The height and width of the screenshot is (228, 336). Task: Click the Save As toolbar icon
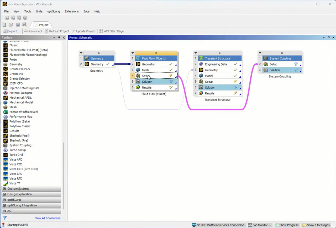coord(24,25)
